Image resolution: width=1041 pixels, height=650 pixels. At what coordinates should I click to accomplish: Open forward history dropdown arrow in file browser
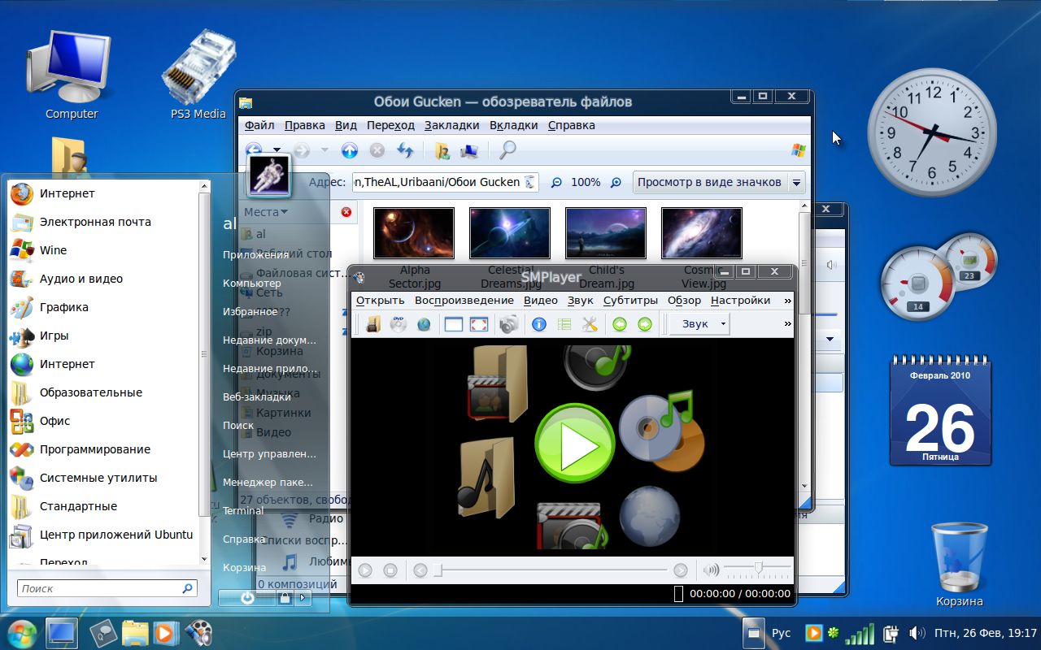324,150
